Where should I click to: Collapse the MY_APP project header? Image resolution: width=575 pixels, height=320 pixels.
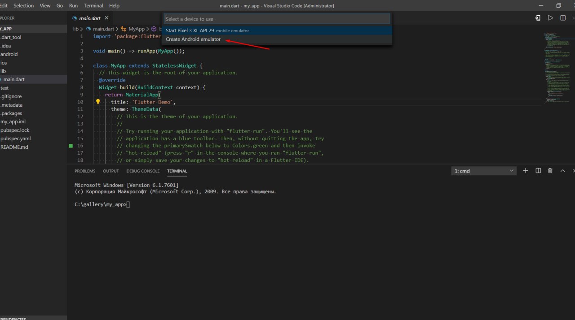[33, 29]
